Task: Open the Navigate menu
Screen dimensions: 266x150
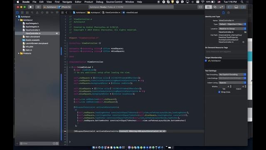Action: (x=67, y=2)
